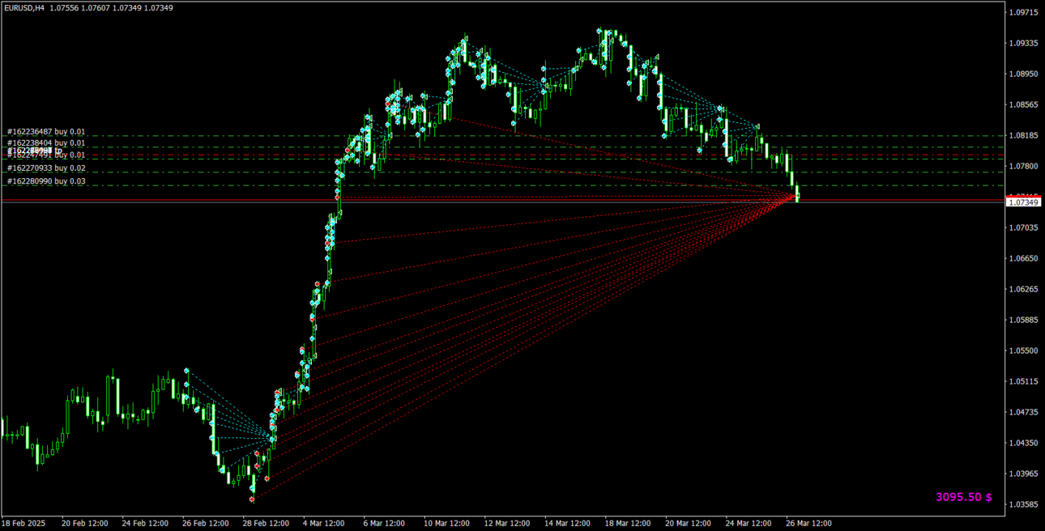Click price scale value 1.06650

[x=1024, y=258]
